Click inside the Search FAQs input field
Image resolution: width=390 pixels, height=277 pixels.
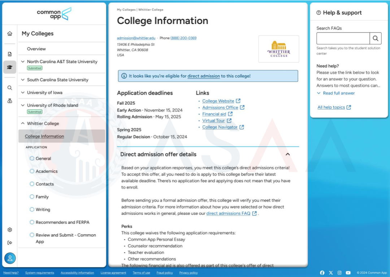(x=343, y=38)
